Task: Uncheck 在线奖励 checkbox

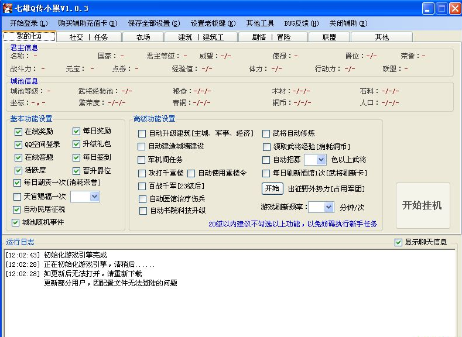Action: [x=18, y=132]
